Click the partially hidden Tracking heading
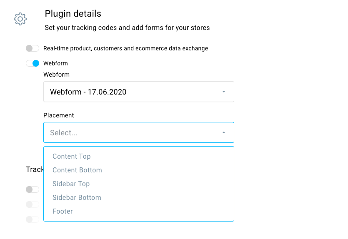 35,169
